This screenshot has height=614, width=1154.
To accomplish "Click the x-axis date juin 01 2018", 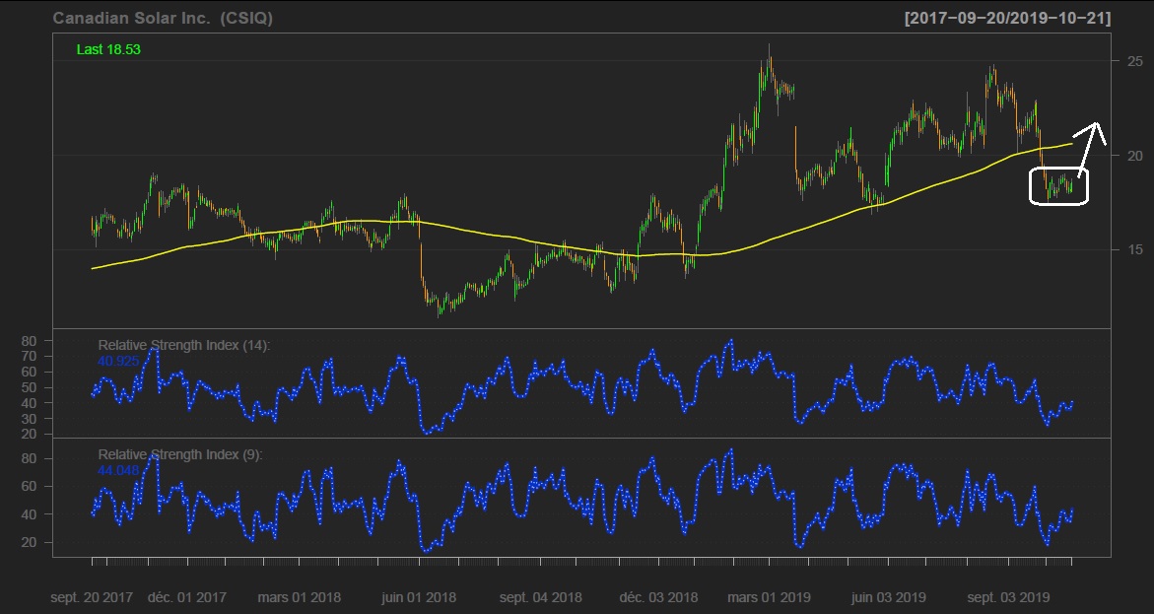I will coord(419,597).
